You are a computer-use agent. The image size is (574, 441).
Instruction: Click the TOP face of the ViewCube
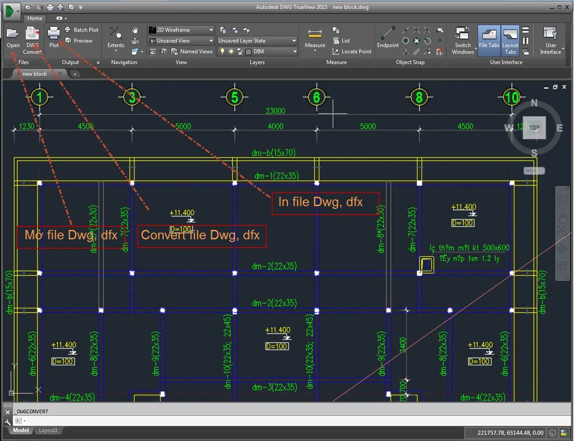tap(534, 127)
